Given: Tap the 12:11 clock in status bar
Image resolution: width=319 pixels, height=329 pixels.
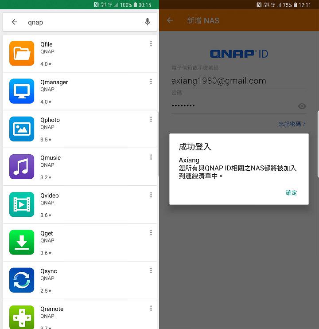Looking at the screenshot, I should (x=304, y=5).
